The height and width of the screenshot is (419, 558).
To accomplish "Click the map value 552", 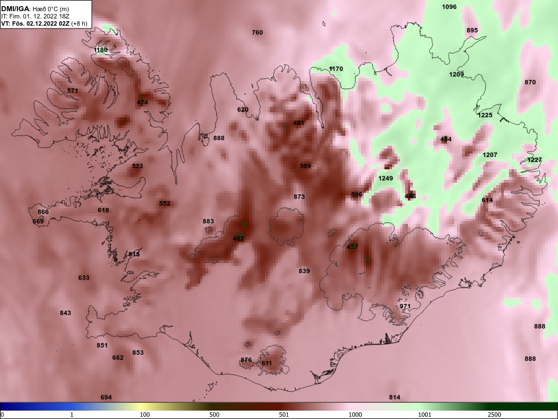I will tap(165, 204).
